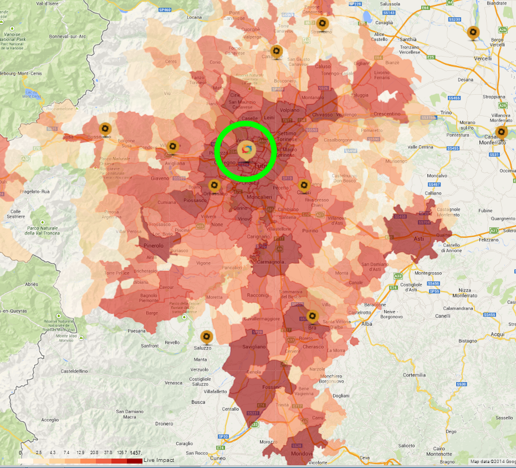
Task: Select the Orbassano map marker
Action: (213, 186)
